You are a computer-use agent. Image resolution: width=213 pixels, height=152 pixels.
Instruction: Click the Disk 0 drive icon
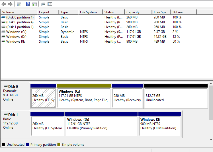click(6, 86)
